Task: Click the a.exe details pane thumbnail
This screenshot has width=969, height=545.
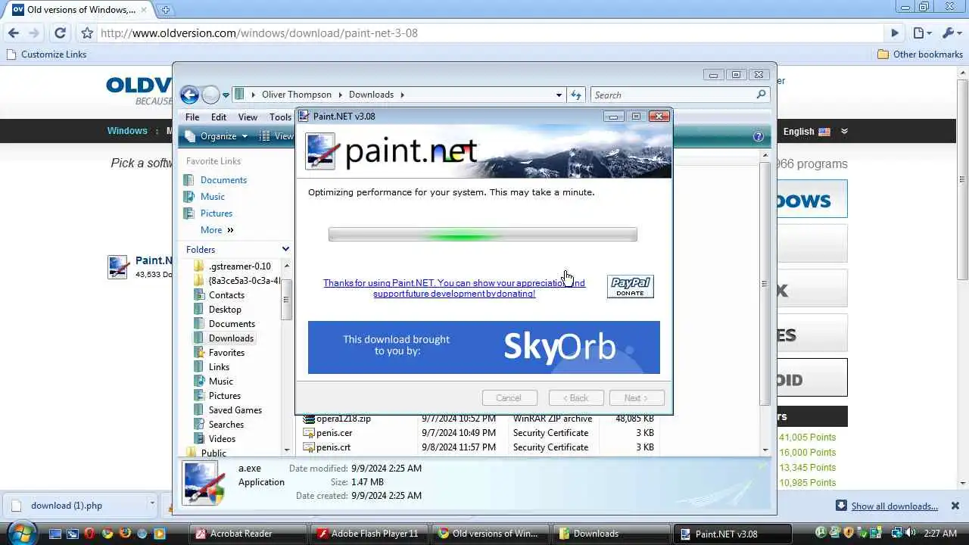Action: 204,482
